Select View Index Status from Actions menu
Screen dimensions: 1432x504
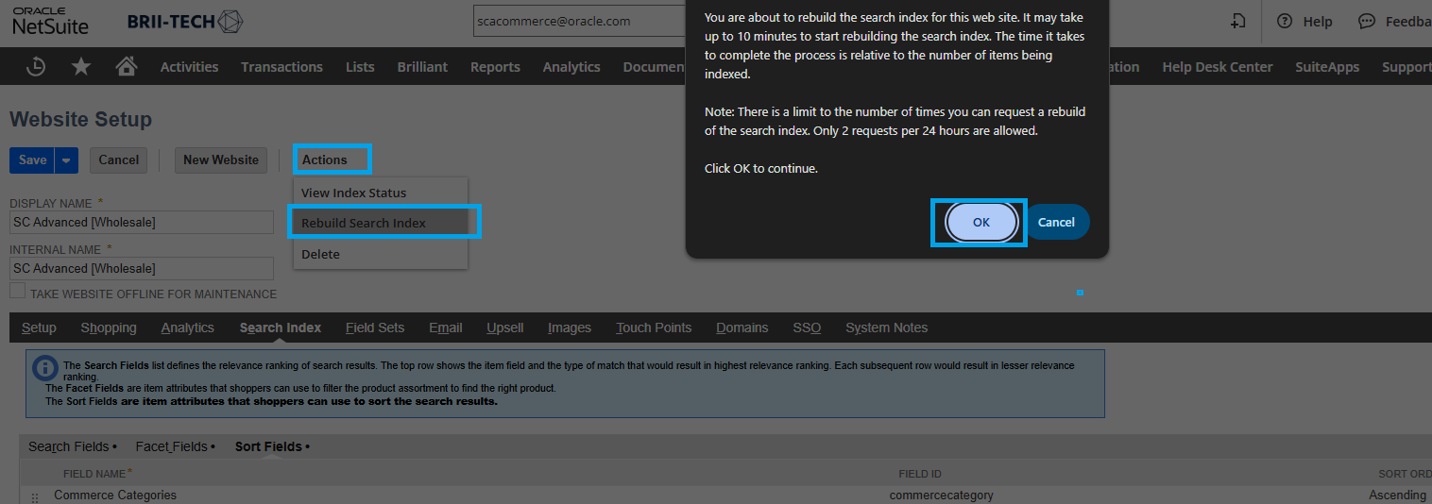tap(381, 193)
